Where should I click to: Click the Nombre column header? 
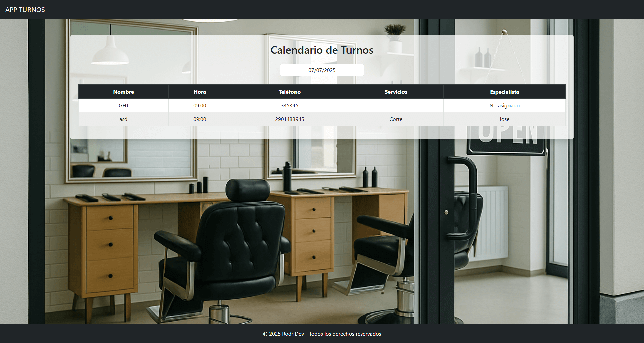pyautogui.click(x=123, y=92)
